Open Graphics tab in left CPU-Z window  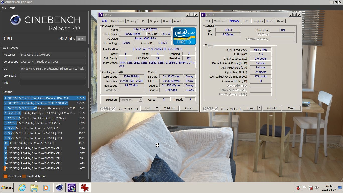(x=155, y=21)
